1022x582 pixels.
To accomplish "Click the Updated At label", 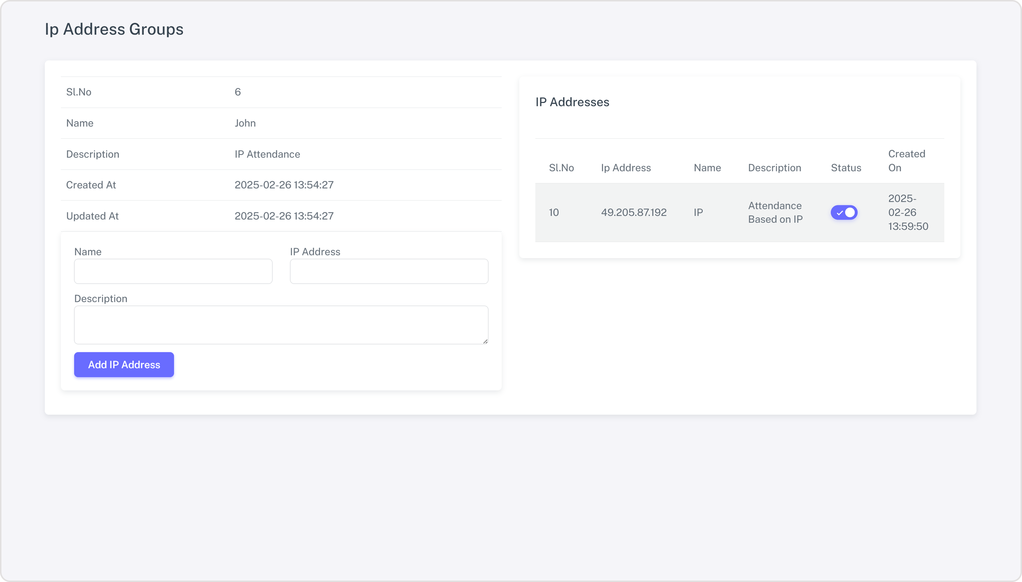I will tap(92, 216).
